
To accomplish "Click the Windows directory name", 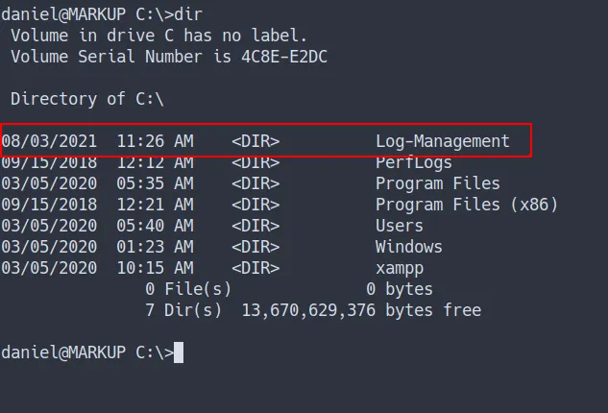I will click(408, 247).
